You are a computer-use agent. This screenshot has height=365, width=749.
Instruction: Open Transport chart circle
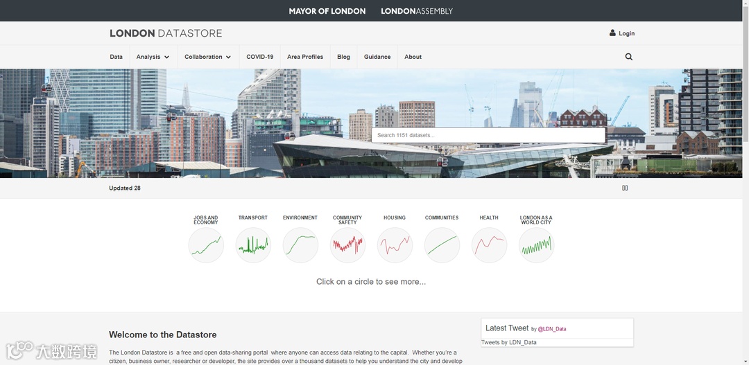pyautogui.click(x=253, y=245)
